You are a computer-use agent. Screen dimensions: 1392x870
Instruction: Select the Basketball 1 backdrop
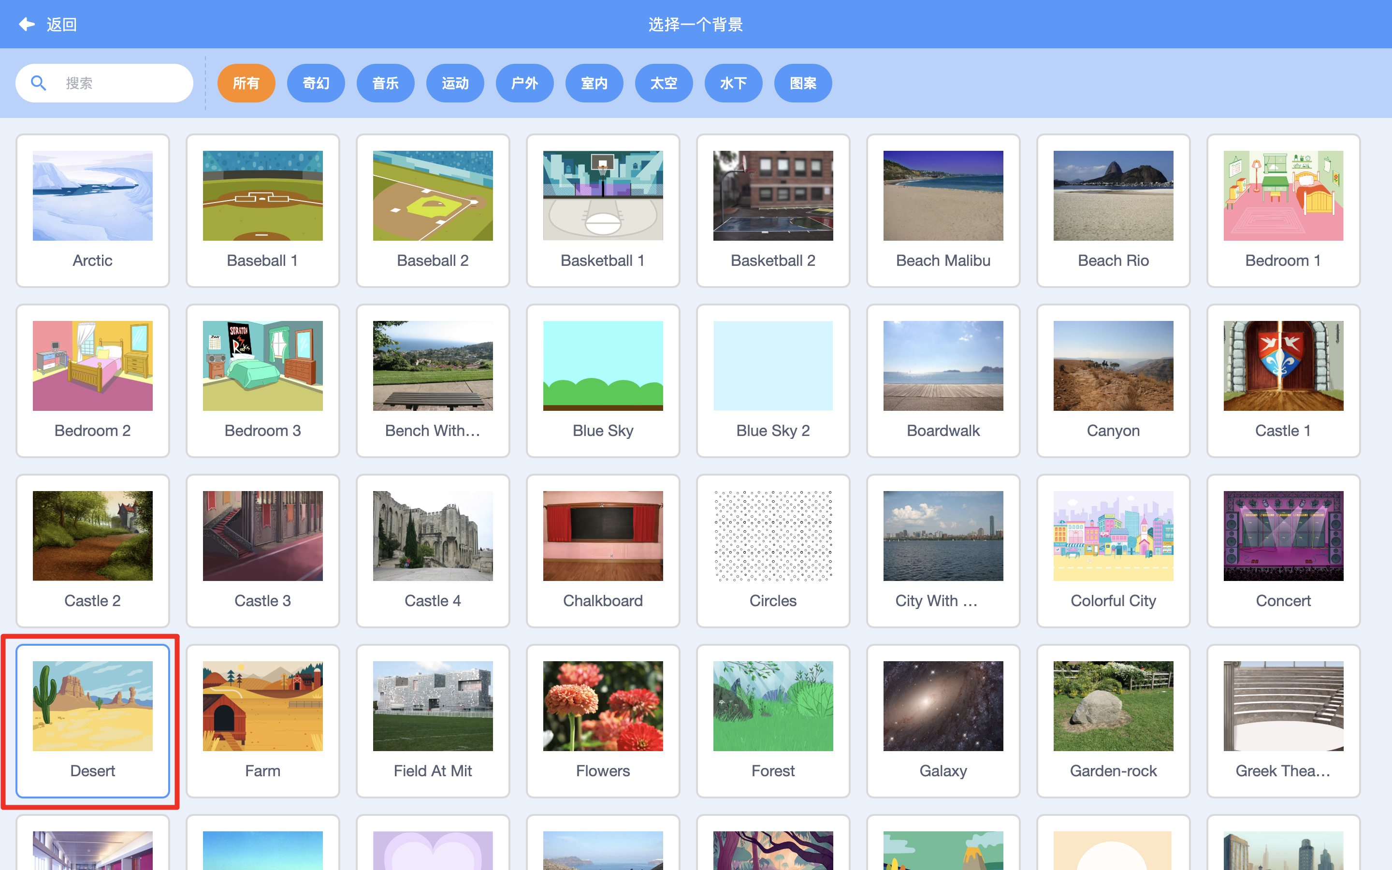[x=603, y=211]
